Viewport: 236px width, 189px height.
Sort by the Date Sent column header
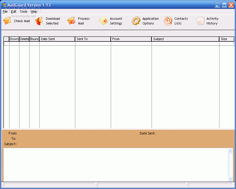pos(57,39)
